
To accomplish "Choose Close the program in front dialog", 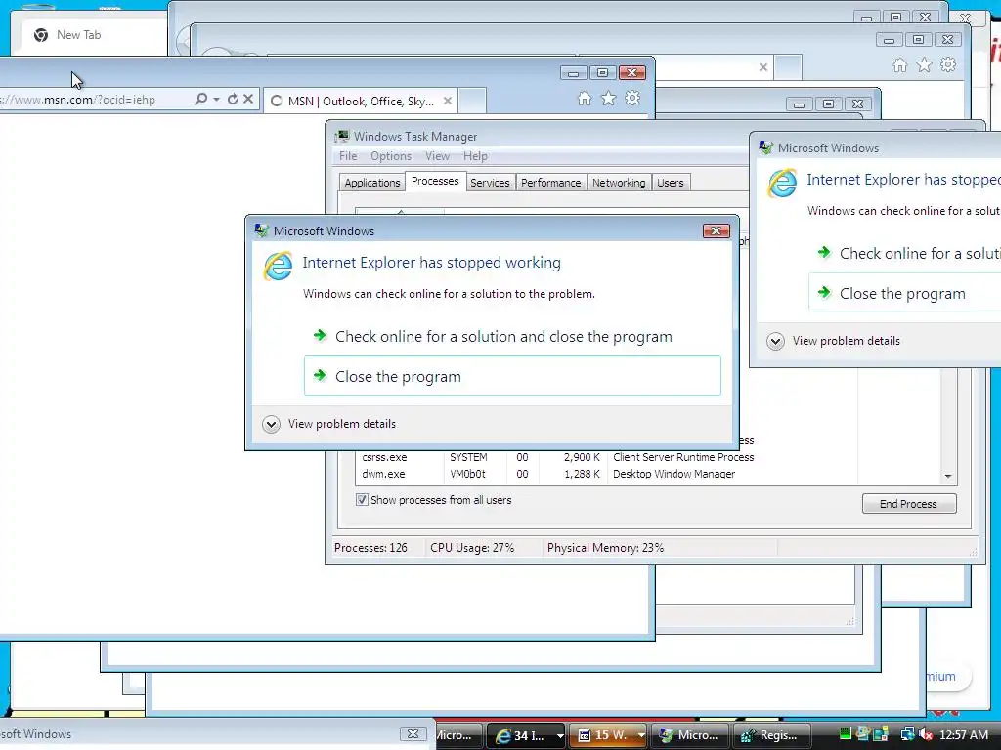I will click(x=512, y=376).
